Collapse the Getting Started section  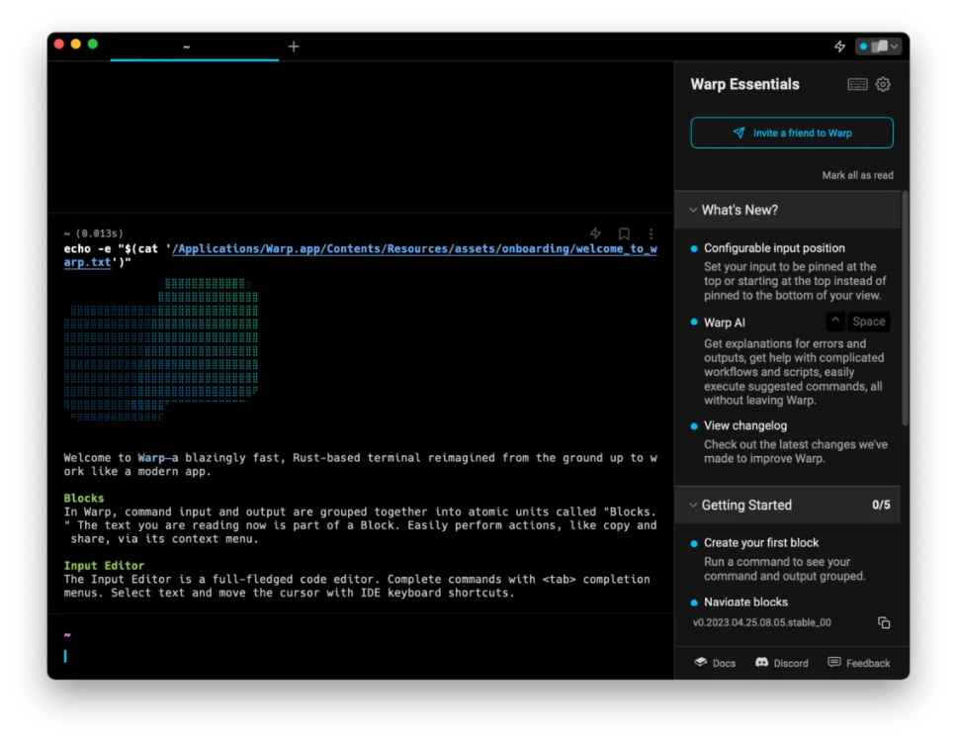(x=787, y=505)
